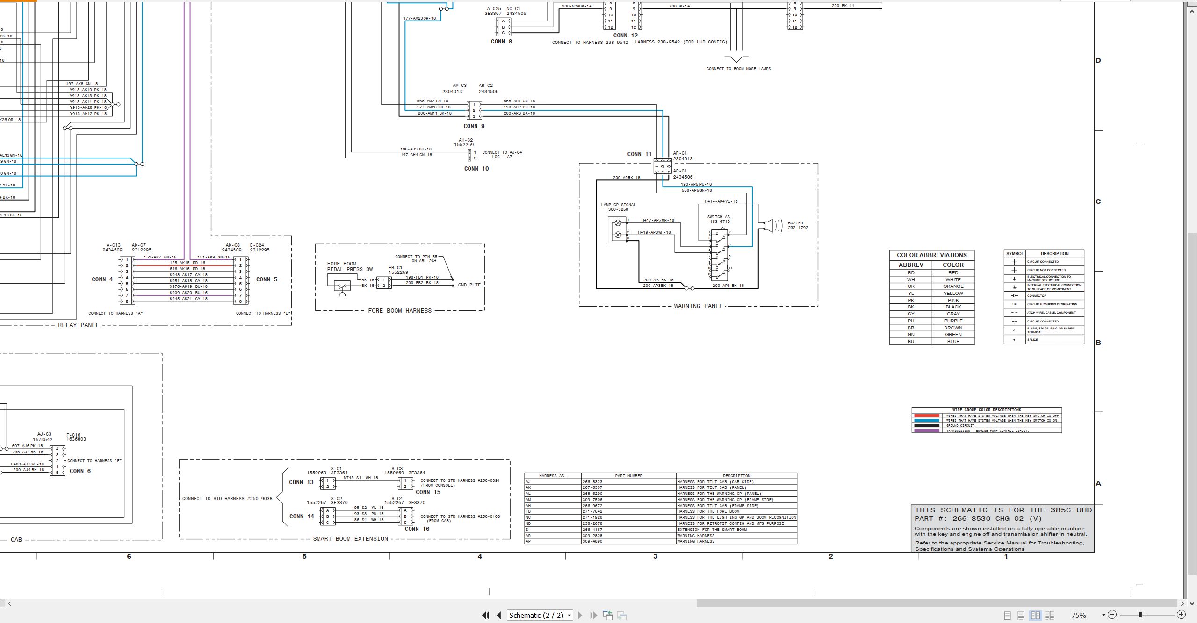Click the 'GND PLTF' ground label
Screen dimensions: 1197x623
pyautogui.click(x=469, y=285)
